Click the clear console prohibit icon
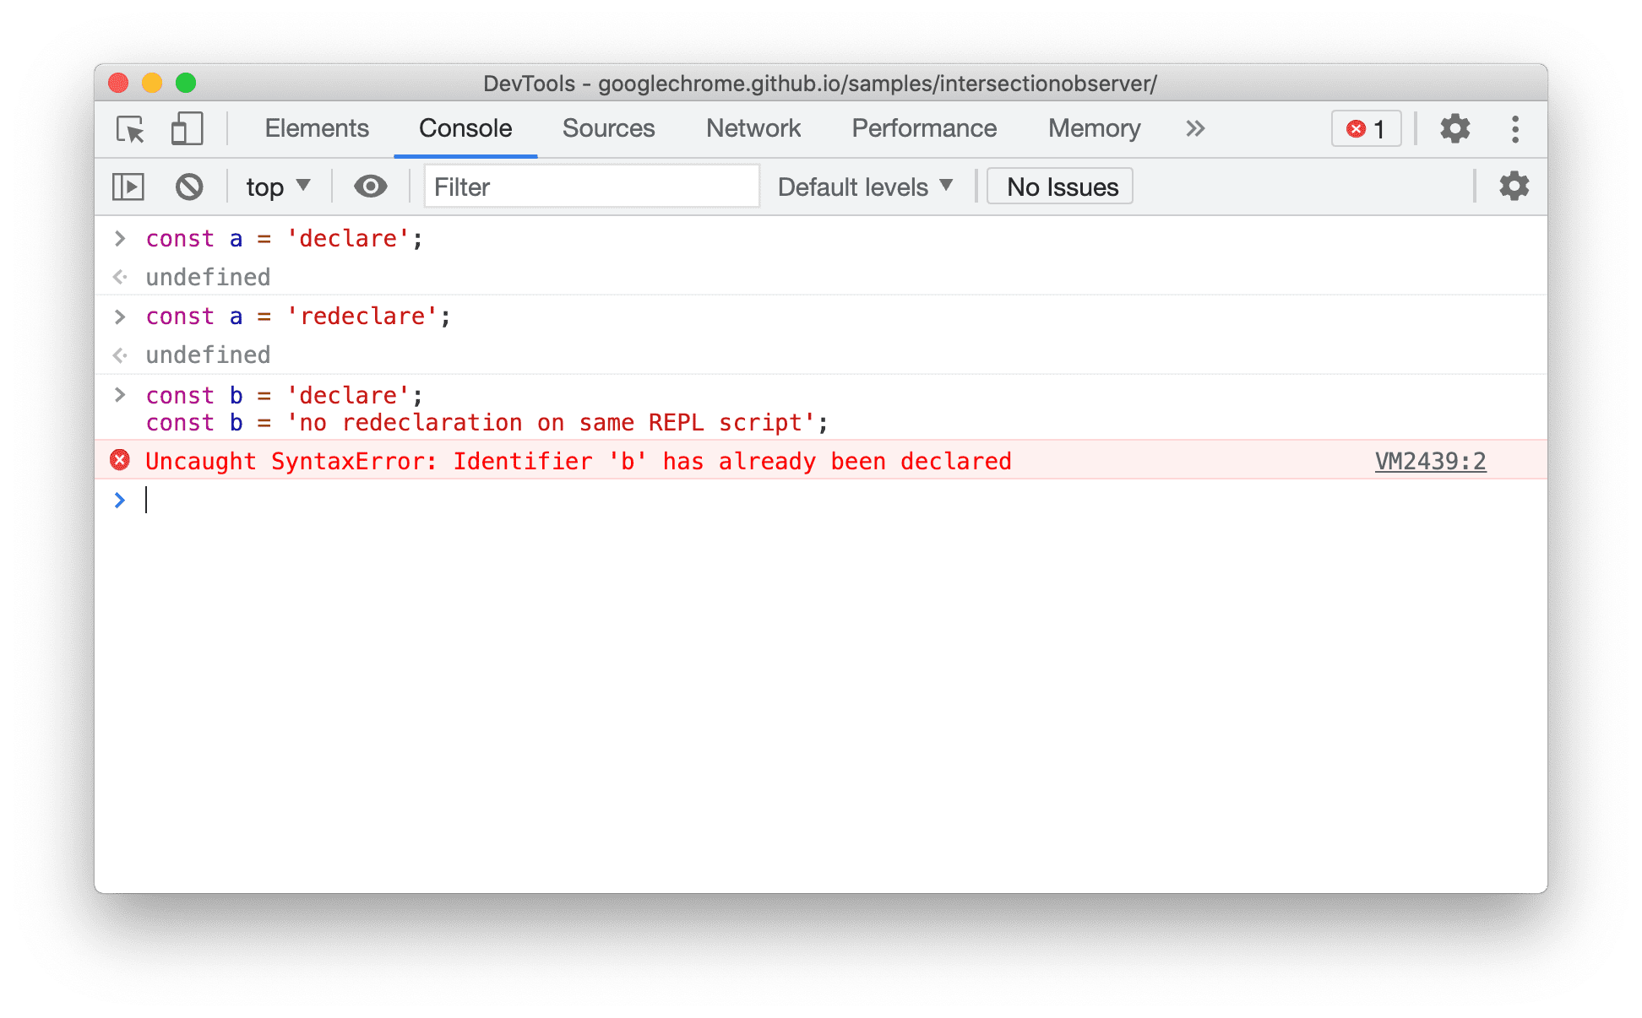 [189, 186]
